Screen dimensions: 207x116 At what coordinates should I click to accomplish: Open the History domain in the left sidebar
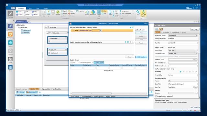[x=10, y=43]
